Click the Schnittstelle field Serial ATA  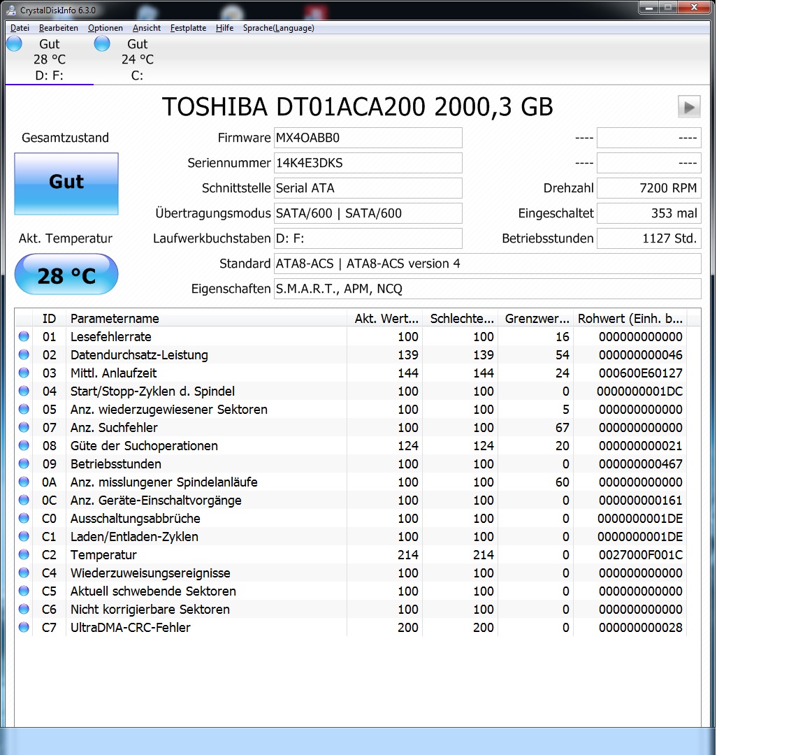coord(368,188)
